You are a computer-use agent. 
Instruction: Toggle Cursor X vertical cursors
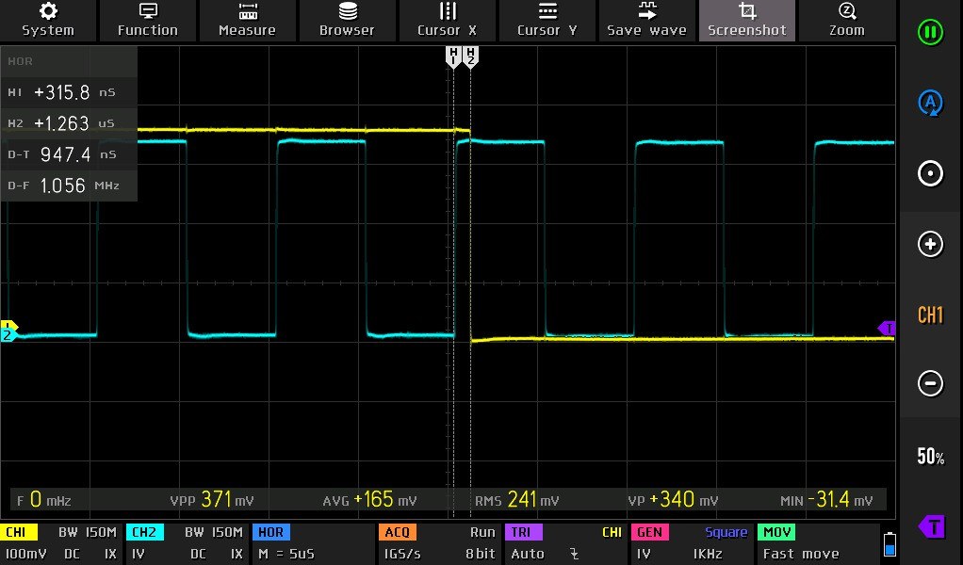pos(447,20)
